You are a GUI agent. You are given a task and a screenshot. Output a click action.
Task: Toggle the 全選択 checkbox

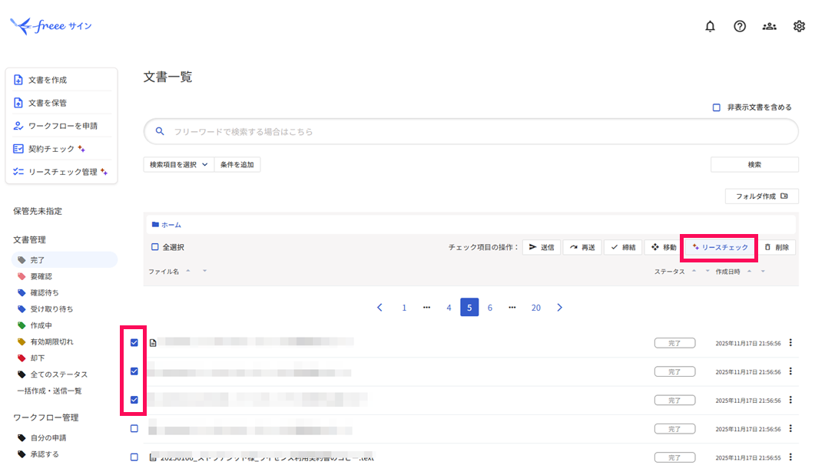click(x=154, y=247)
